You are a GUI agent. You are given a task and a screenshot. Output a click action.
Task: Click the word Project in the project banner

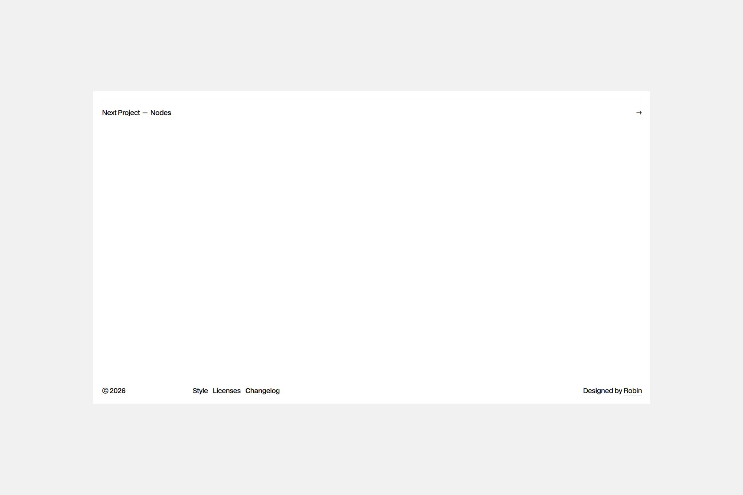pos(129,113)
